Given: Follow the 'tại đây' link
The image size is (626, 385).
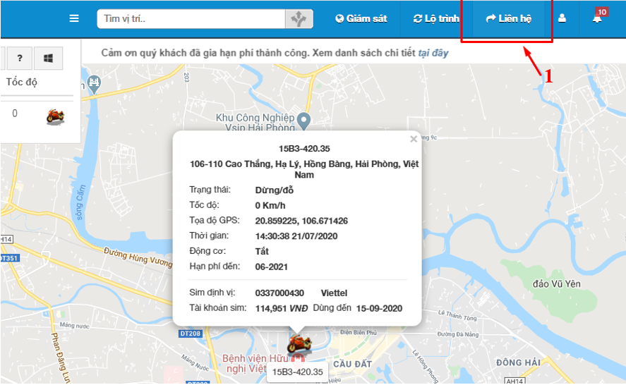Looking at the screenshot, I should pyautogui.click(x=433, y=53).
